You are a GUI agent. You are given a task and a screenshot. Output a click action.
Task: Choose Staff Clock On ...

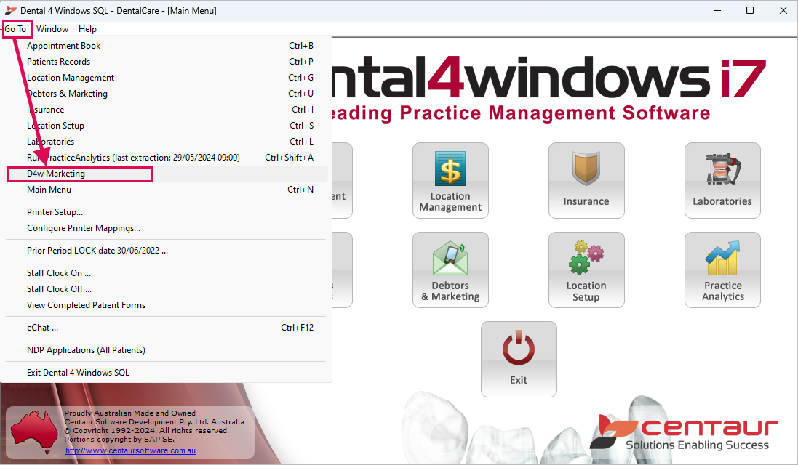click(166, 273)
